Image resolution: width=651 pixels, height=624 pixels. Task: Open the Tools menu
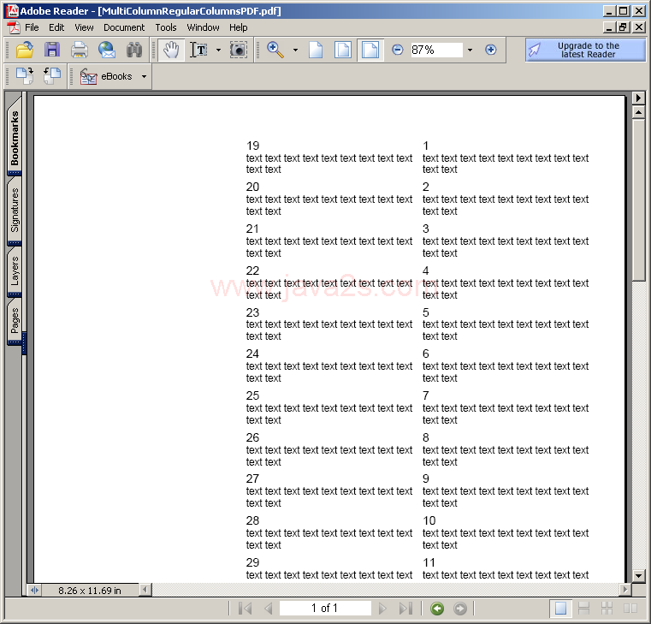click(x=166, y=27)
